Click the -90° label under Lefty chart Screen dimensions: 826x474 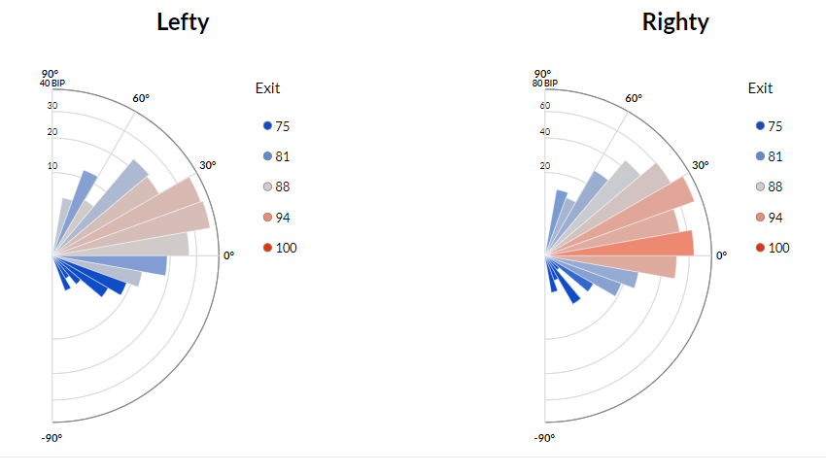[52, 438]
